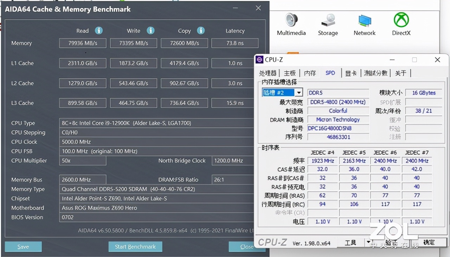450x257 pixels.
Task: Click the 工具 (Tools) button
Action: click(x=349, y=242)
